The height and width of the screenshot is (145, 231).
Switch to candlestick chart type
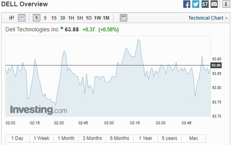(11, 18)
